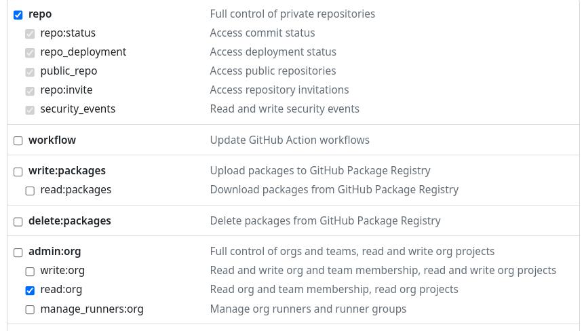Enable the write:packages scope checkbox
Viewport: 584px width, 331px height.
18,171
